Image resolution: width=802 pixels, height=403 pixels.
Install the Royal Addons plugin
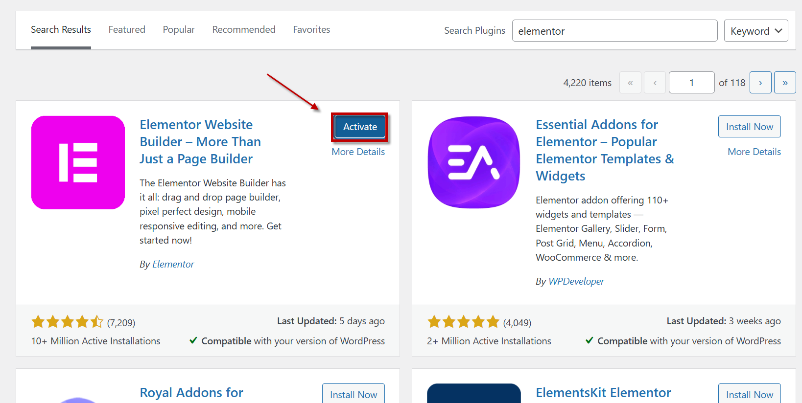point(353,394)
